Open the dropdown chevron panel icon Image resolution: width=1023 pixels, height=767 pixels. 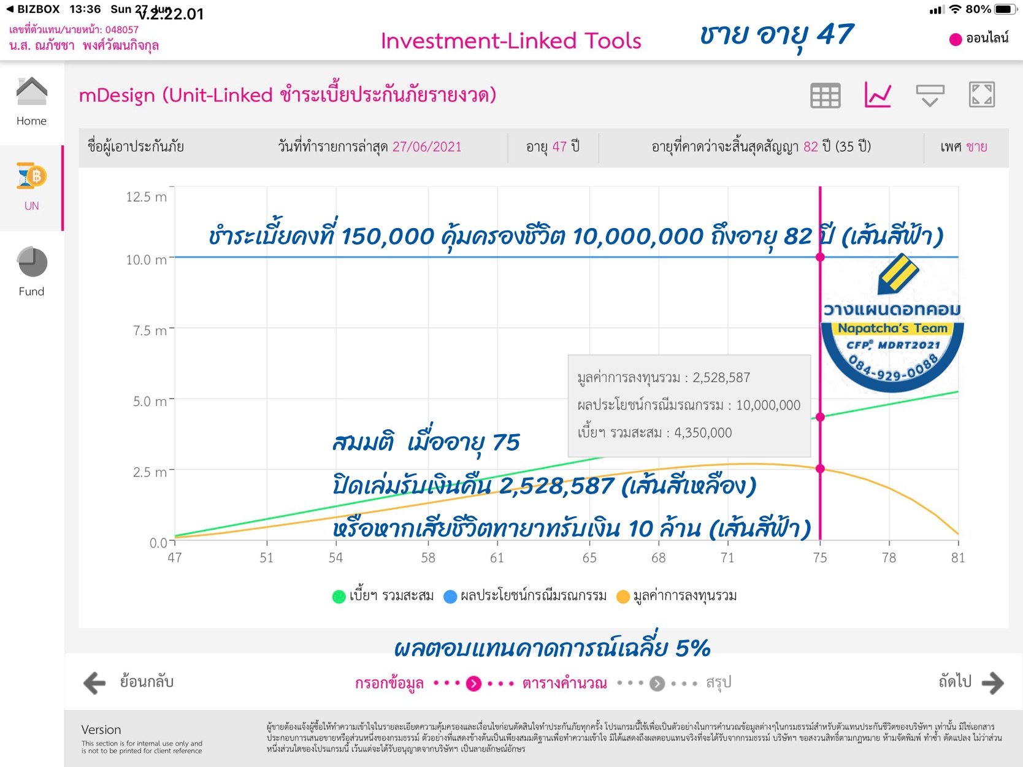930,96
